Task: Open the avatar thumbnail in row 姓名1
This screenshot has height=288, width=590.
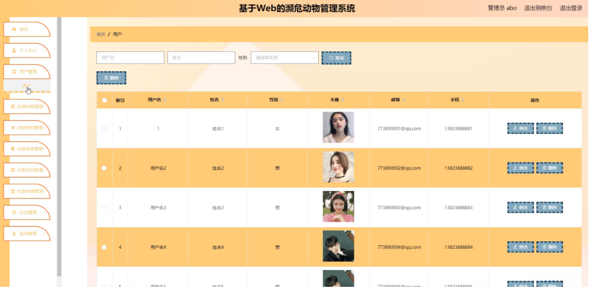Action: pyautogui.click(x=339, y=127)
